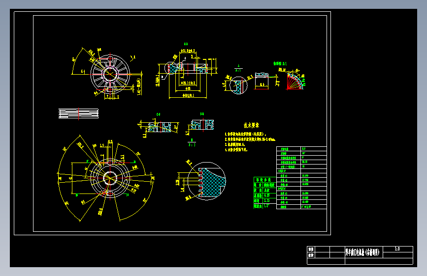Select the large cyan-hatched detail circle
427x276 pixels.
click(x=207, y=181)
